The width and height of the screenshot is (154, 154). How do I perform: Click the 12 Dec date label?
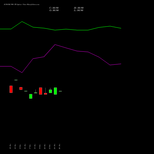click(15, 146)
